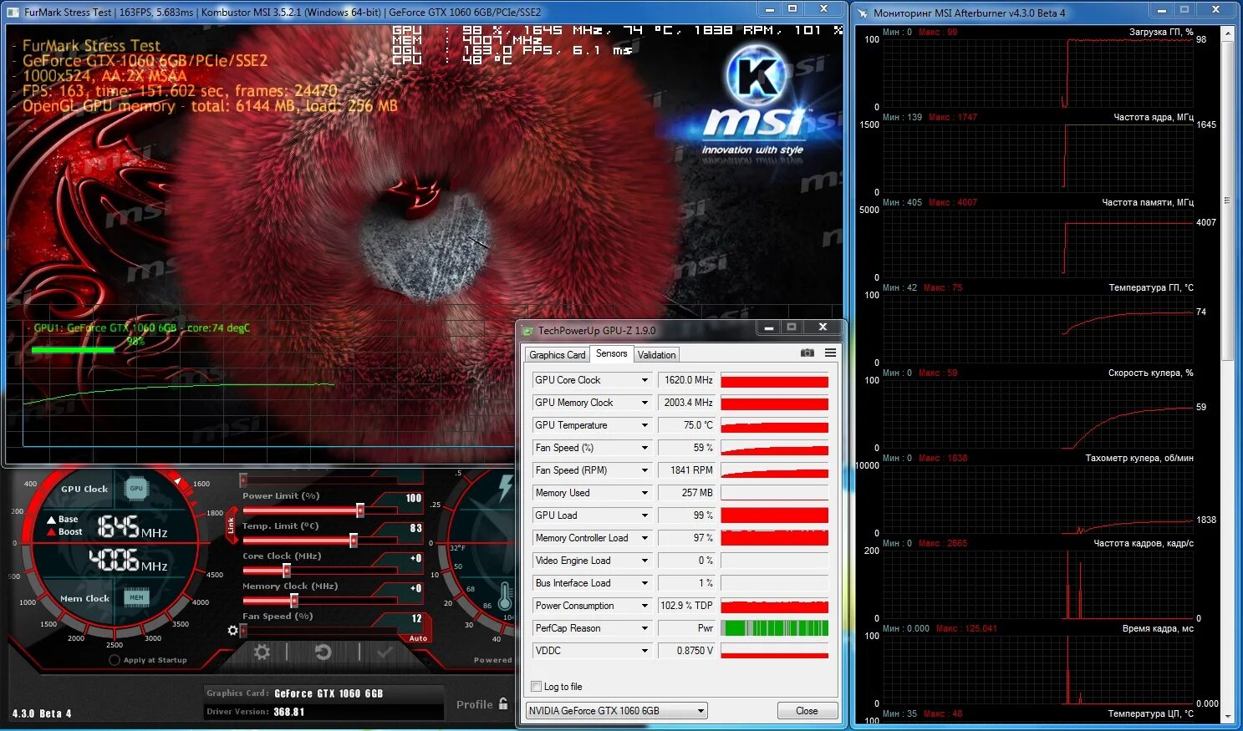Click the Core Clock slider handle
This screenshot has height=731, width=1243.
coord(287,571)
